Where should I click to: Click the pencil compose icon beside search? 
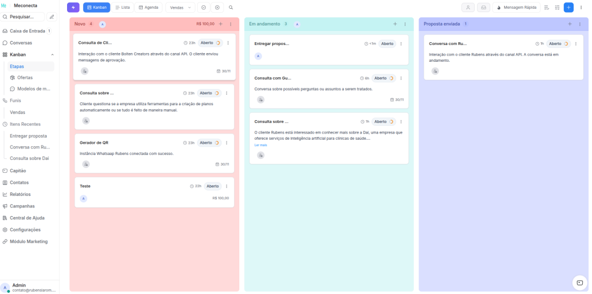click(x=52, y=17)
